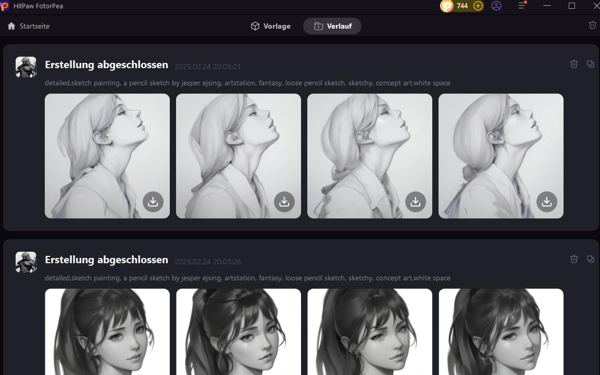Download the fourth pencil sketch image
Screen dimensions: 600x375
tap(547, 202)
